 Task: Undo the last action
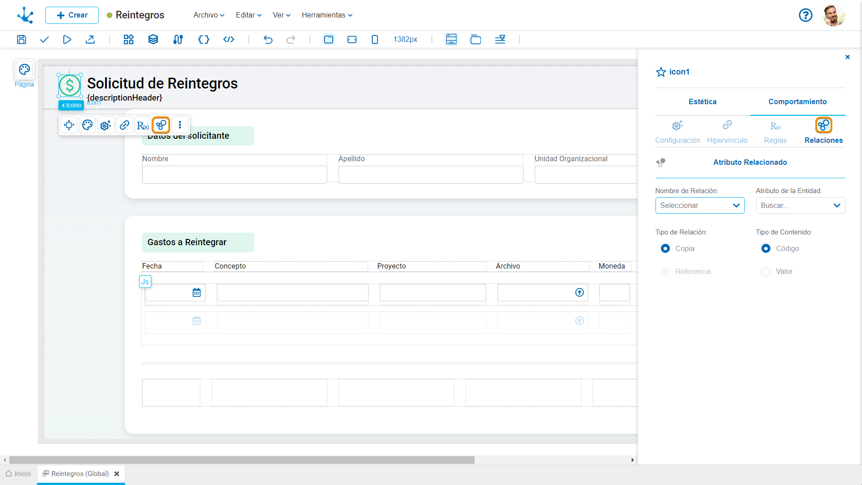268,40
